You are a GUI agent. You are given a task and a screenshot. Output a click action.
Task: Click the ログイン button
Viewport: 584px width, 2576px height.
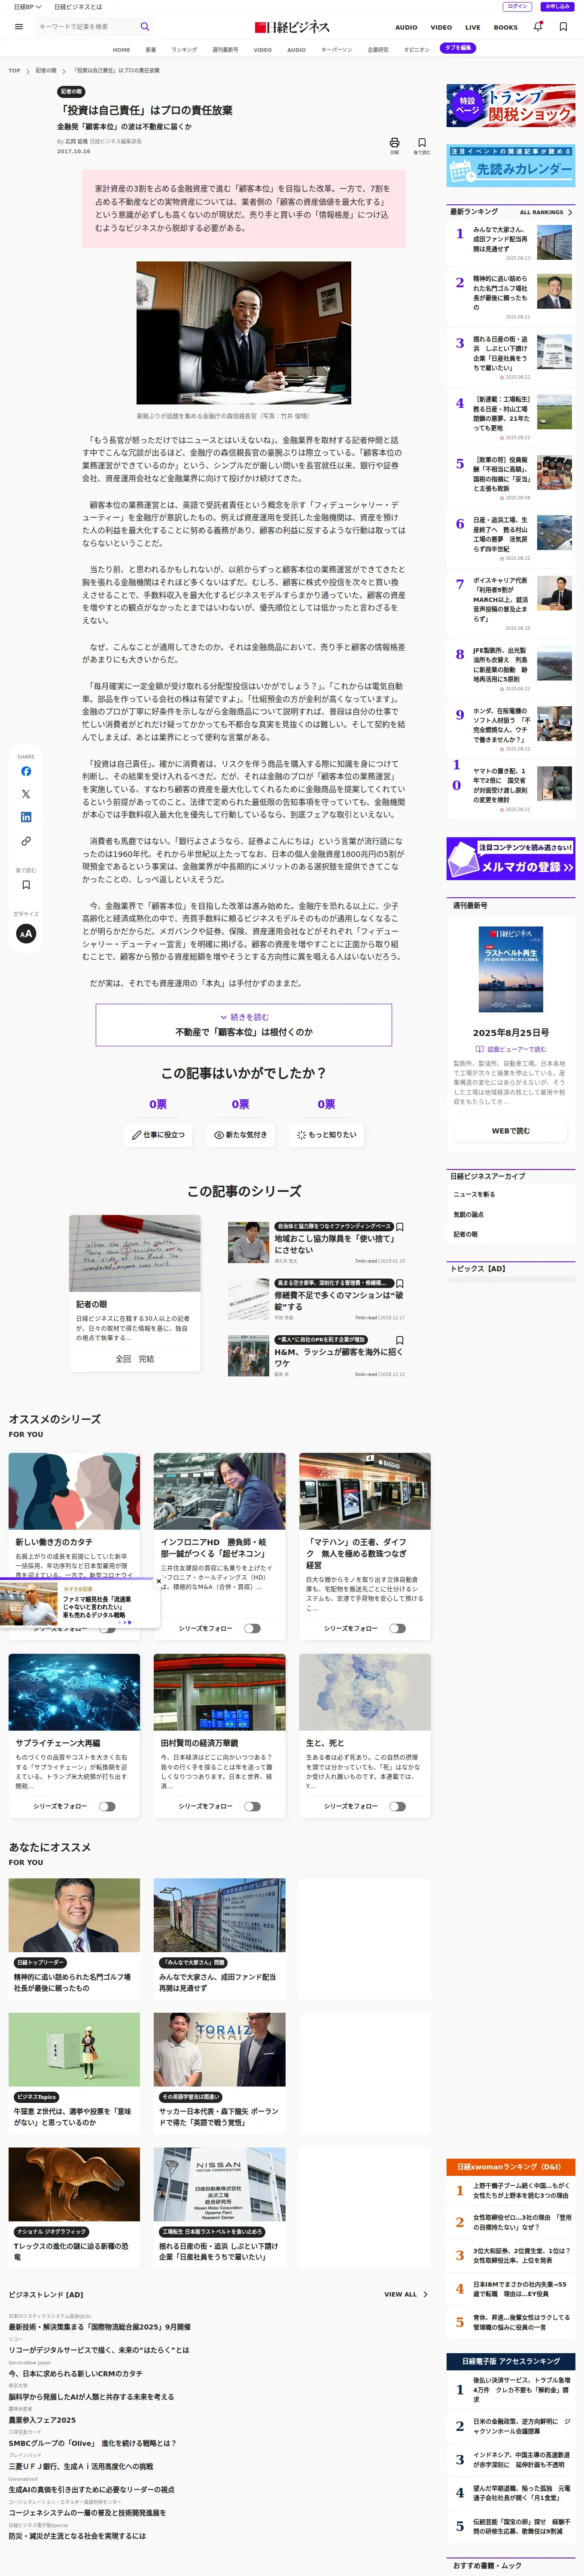point(518,6)
